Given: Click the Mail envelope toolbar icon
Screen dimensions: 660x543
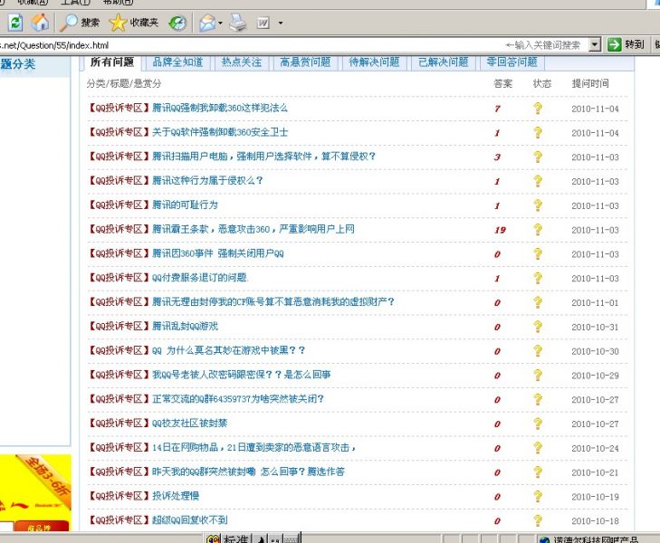Looking at the screenshot, I should pos(207,23).
